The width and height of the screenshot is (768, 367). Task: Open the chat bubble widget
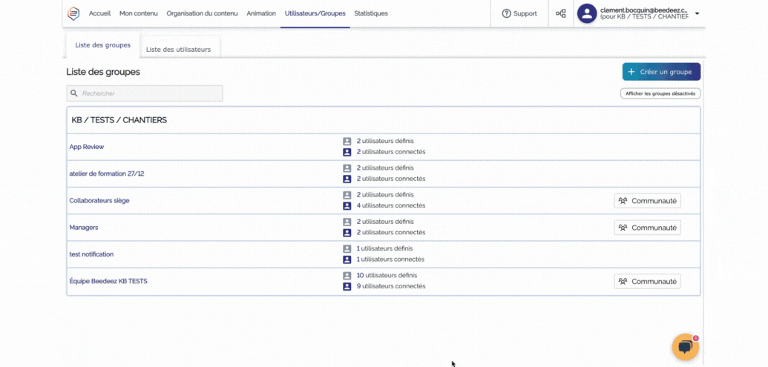point(685,347)
